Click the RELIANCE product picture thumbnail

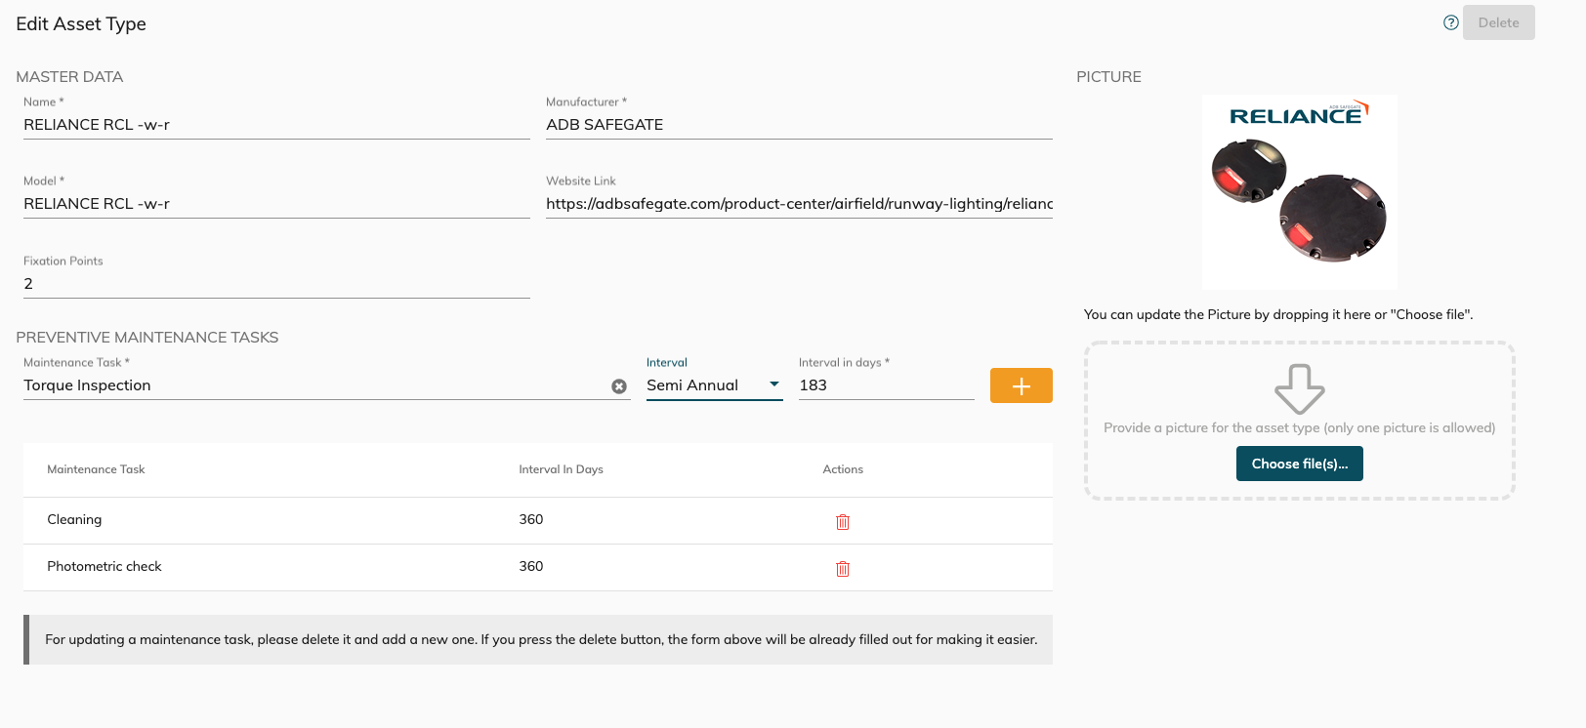tap(1299, 192)
